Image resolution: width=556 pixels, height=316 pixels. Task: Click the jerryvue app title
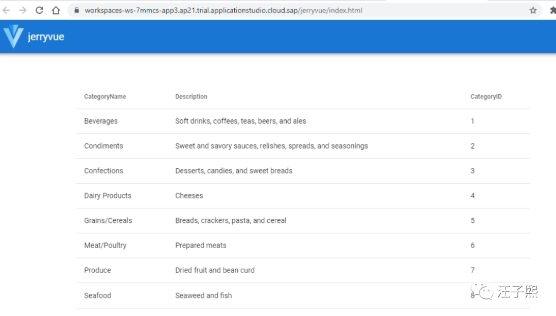(x=46, y=37)
